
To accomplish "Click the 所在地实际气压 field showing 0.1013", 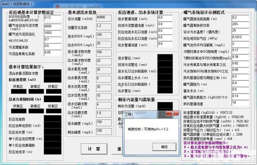I will pos(240,38).
